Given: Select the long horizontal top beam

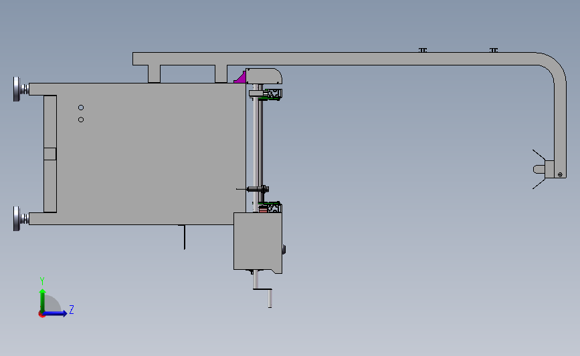Looking at the screenshot, I should click(334, 59).
